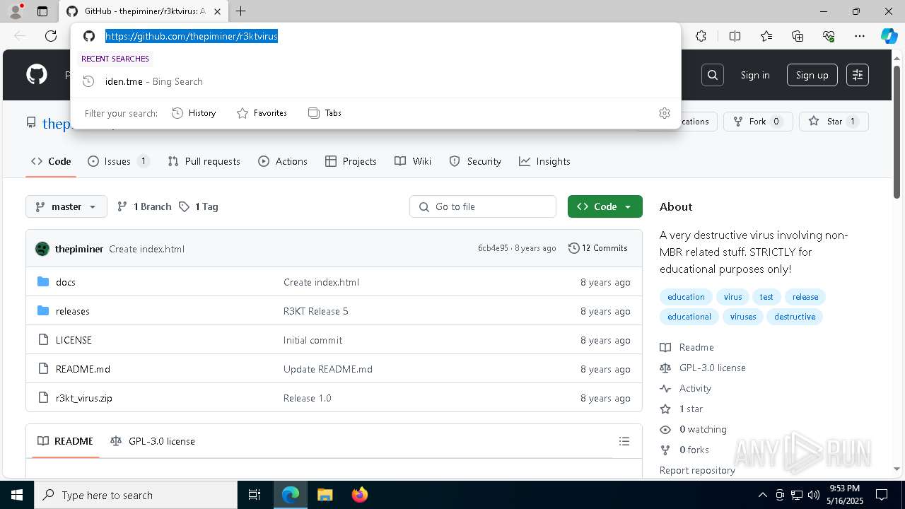Open the 12 Commits history link
Viewport: 905px width, 509px height.
pos(598,248)
